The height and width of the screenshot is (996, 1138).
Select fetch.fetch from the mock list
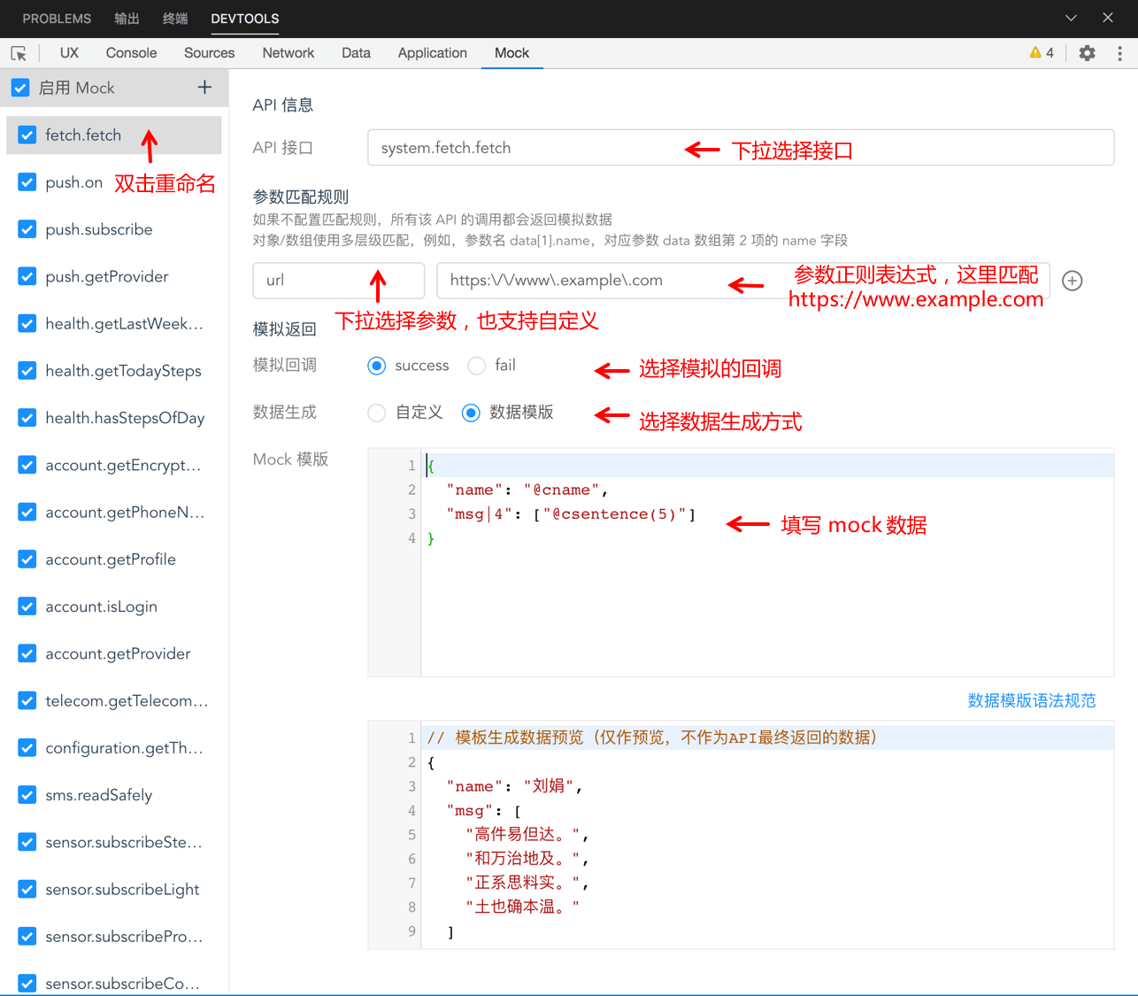click(x=83, y=135)
